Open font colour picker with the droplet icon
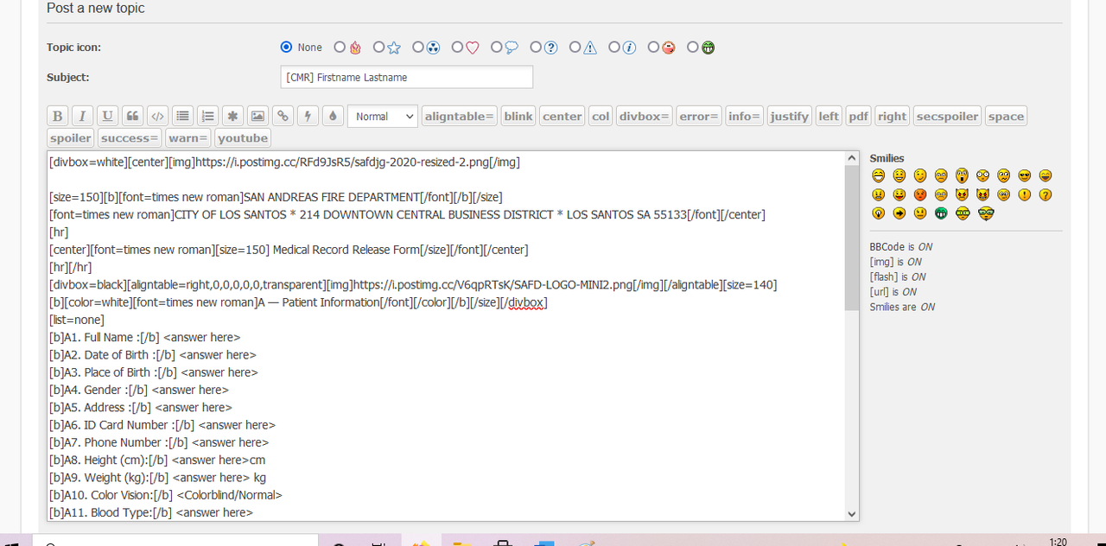The image size is (1106, 546). pos(333,117)
